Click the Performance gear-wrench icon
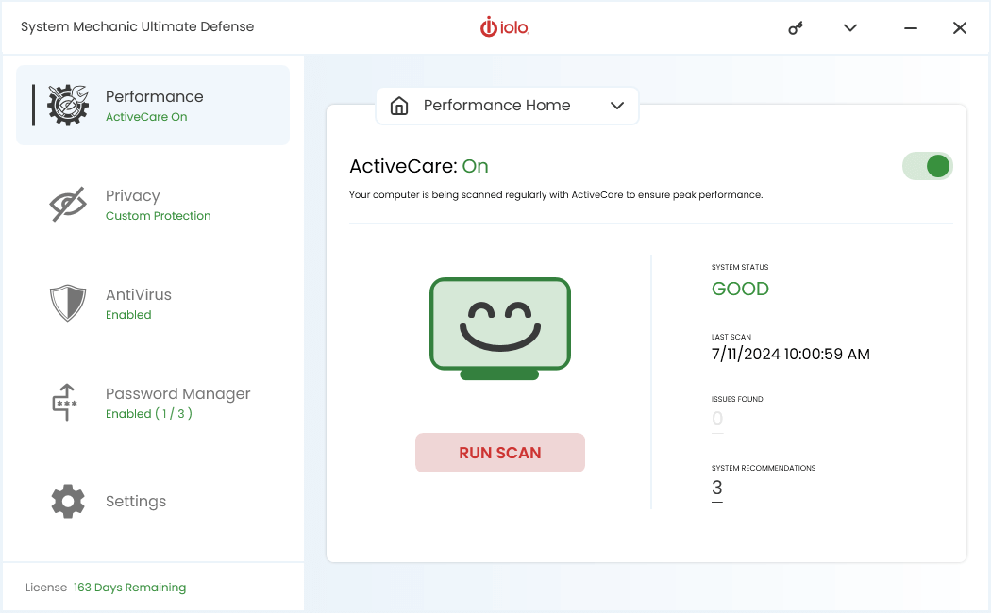 tap(68, 106)
